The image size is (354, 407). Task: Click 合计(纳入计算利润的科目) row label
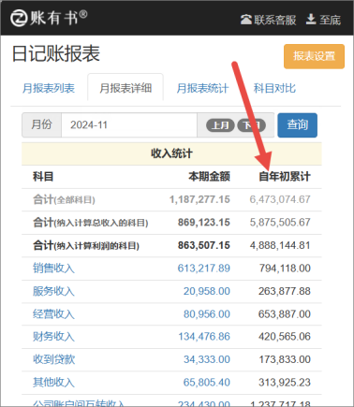(x=86, y=245)
